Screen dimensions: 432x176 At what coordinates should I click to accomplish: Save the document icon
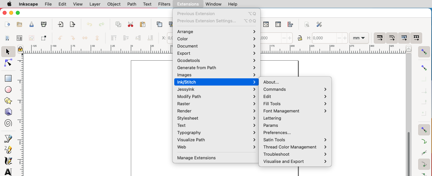tap(32, 24)
